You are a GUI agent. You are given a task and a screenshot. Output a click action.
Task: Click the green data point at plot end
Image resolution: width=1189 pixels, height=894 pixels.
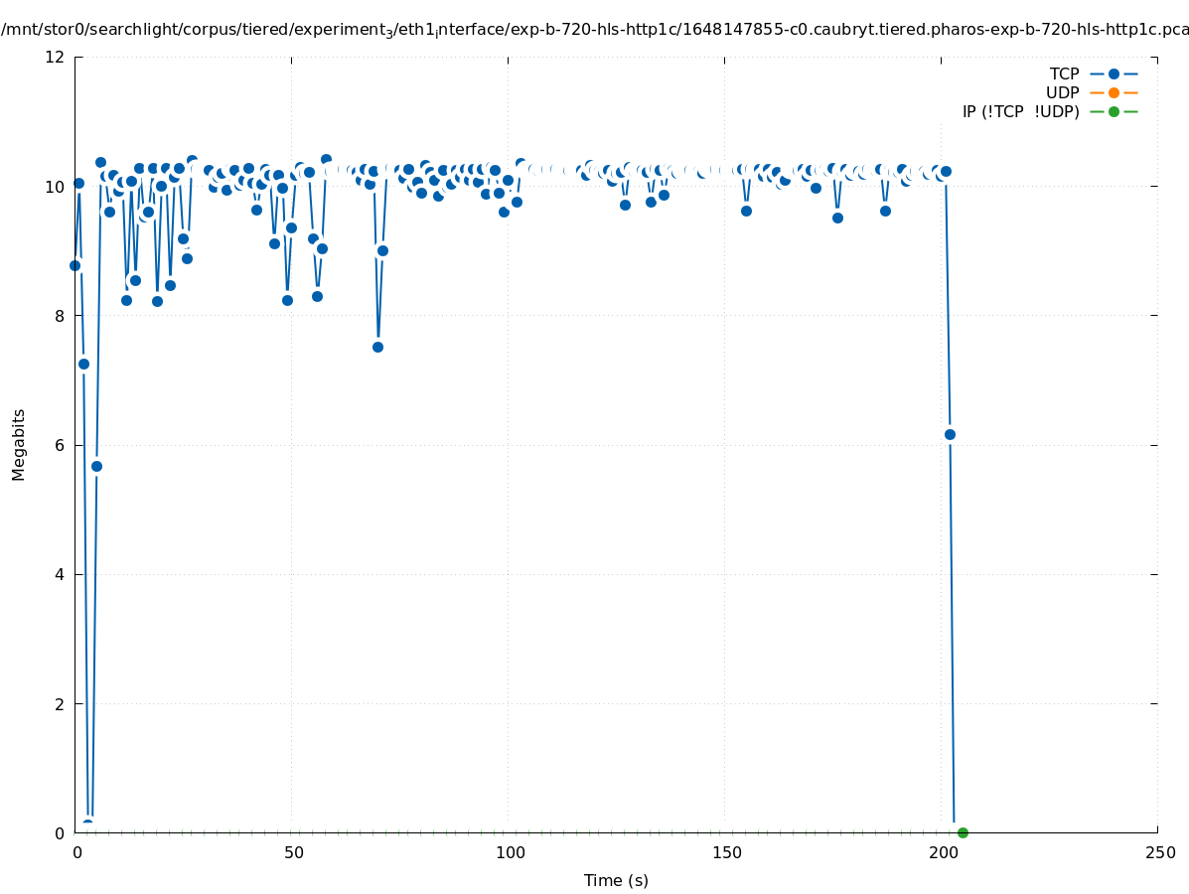click(x=963, y=832)
